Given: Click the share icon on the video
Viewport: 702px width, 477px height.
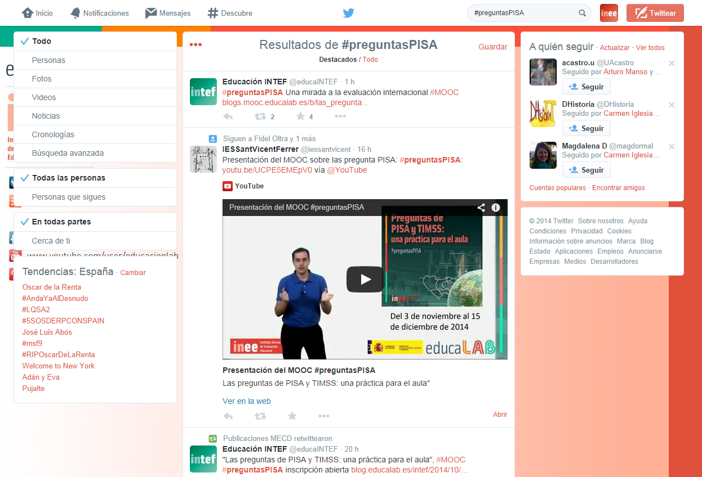Looking at the screenshot, I should (x=481, y=207).
